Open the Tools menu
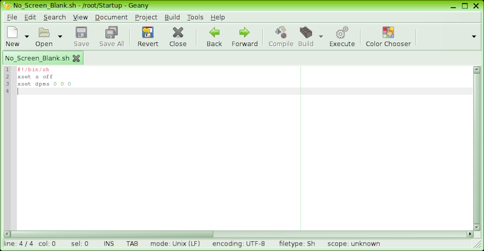Screen dimensions: 484x251 [195, 18]
